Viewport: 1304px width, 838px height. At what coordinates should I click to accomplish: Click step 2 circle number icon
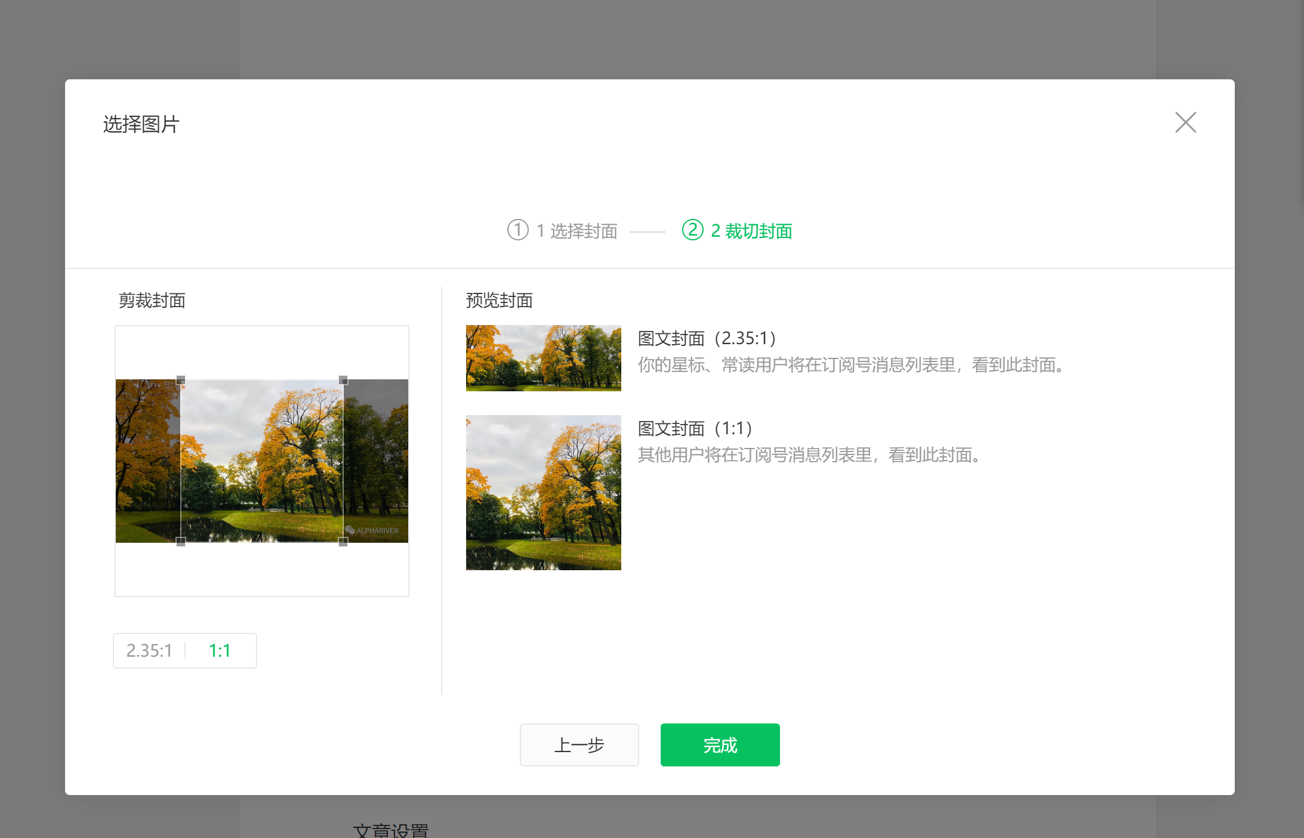[692, 230]
